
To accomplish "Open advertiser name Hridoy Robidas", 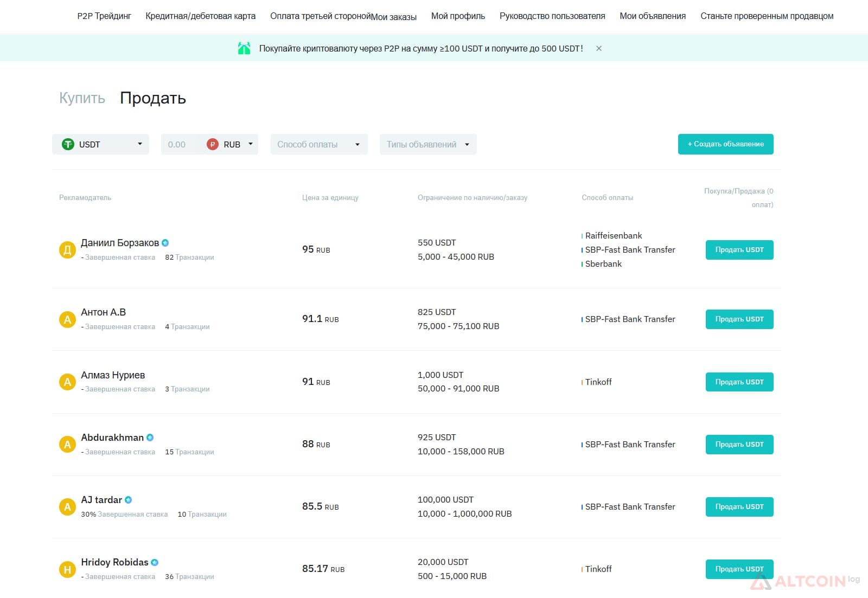I will click(114, 562).
